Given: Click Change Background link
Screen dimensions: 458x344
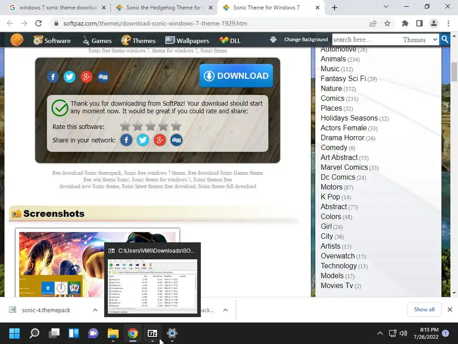Looking at the screenshot, I should click(306, 39).
